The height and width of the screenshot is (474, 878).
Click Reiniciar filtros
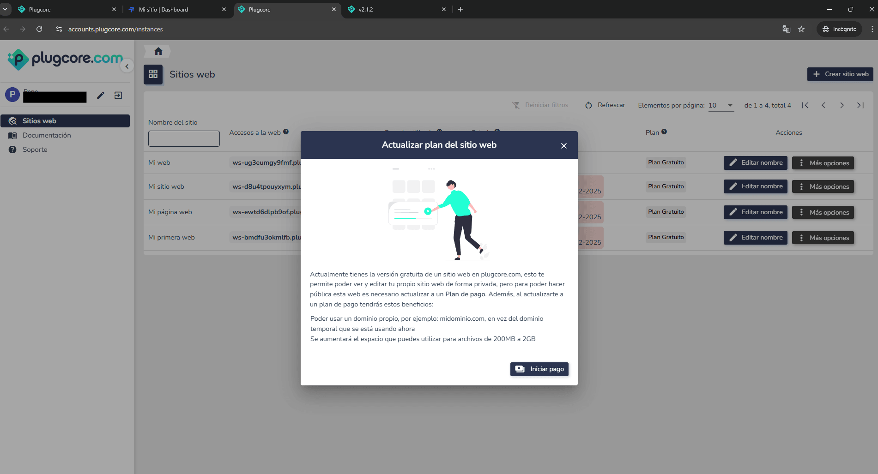(540, 105)
